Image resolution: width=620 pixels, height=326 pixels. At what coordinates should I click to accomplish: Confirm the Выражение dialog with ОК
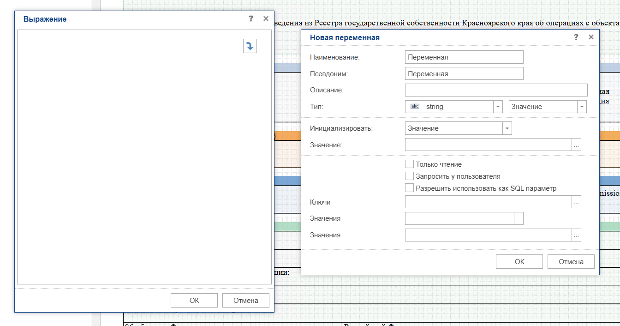pyautogui.click(x=194, y=300)
